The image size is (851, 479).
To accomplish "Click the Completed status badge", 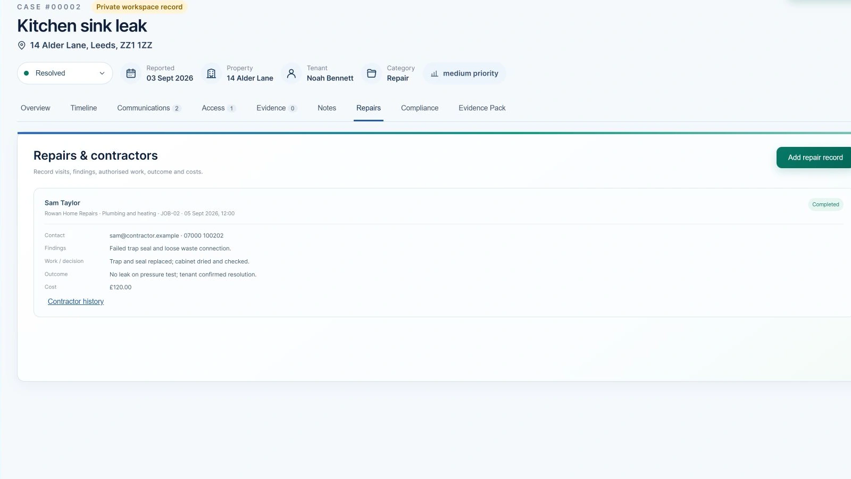I will (825, 204).
